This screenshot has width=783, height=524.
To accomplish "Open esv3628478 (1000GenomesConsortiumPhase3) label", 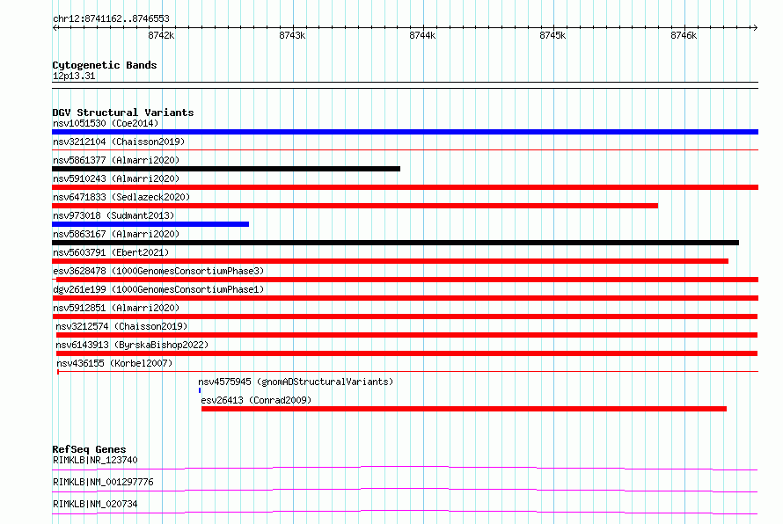I will pos(158,271).
